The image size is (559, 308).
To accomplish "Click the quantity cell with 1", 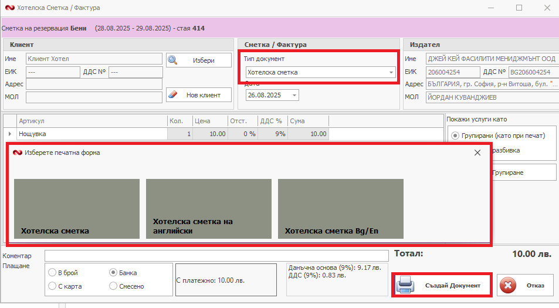I will click(x=180, y=134).
